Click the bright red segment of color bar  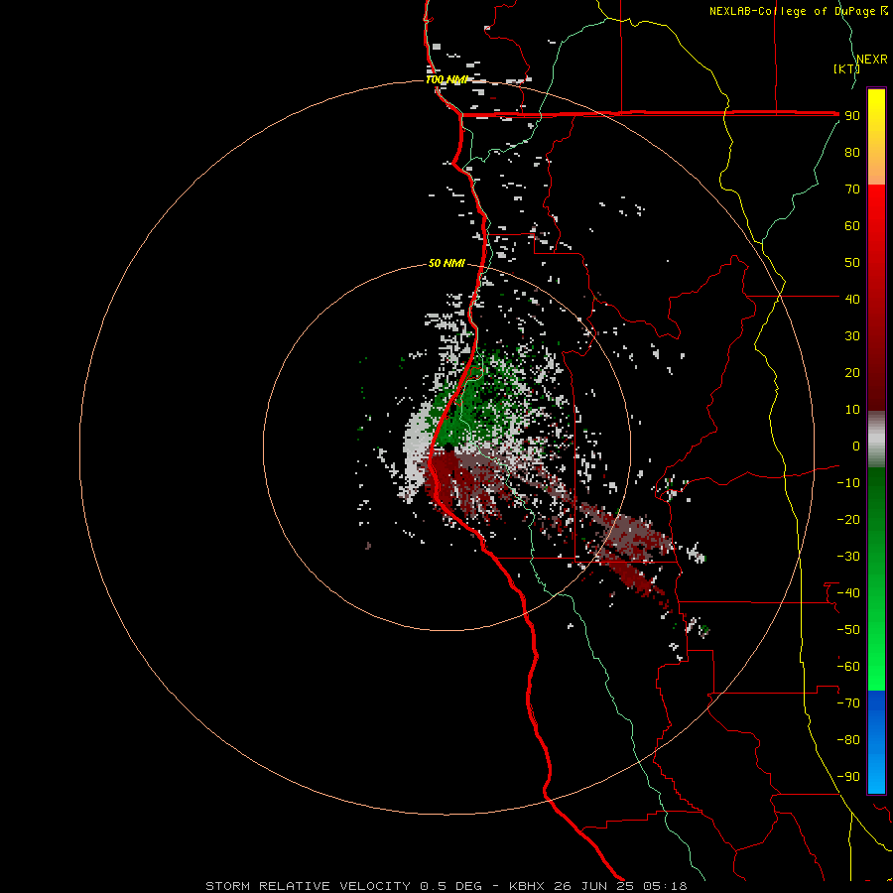coord(876,213)
